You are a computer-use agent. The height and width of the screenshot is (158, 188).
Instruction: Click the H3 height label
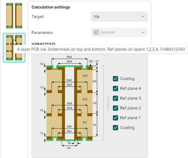[94, 81]
